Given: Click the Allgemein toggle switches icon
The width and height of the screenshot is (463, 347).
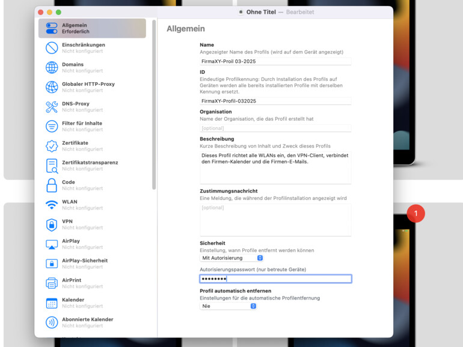Looking at the screenshot, I should click(x=52, y=28).
